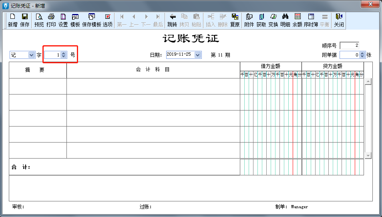Click the 会计科目 column header

point(153,70)
